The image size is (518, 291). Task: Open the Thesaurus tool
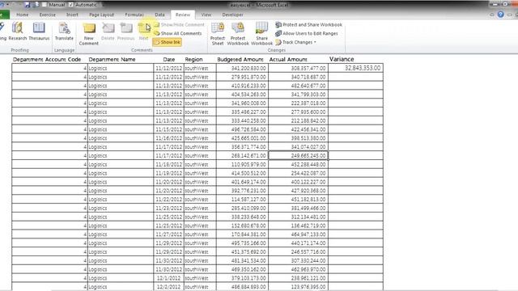click(39, 31)
